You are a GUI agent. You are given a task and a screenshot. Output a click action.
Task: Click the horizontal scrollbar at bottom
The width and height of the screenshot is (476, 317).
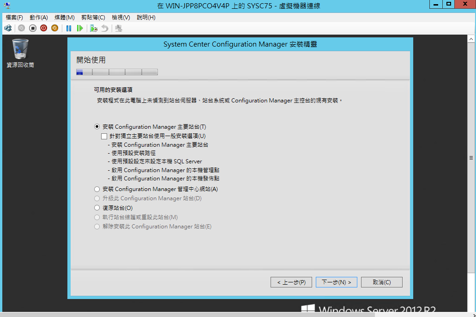pyautogui.click(x=188, y=315)
